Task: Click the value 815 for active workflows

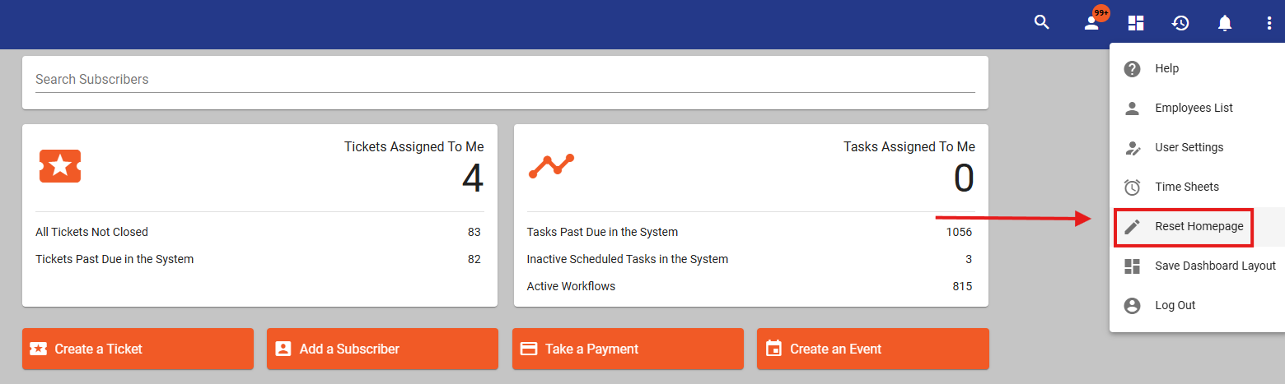Action: [962, 286]
